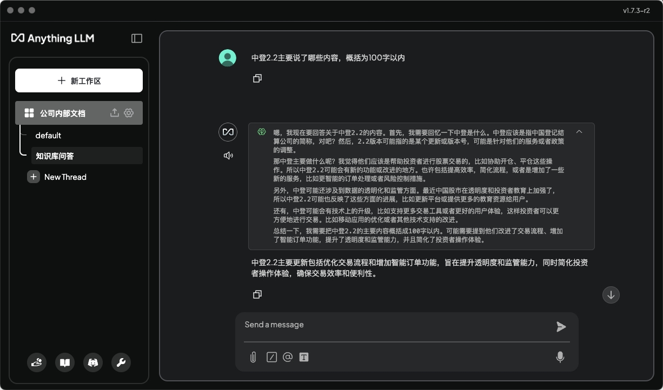
Task: Click the thought paragraph starting 总结一下
Action: tap(419, 235)
